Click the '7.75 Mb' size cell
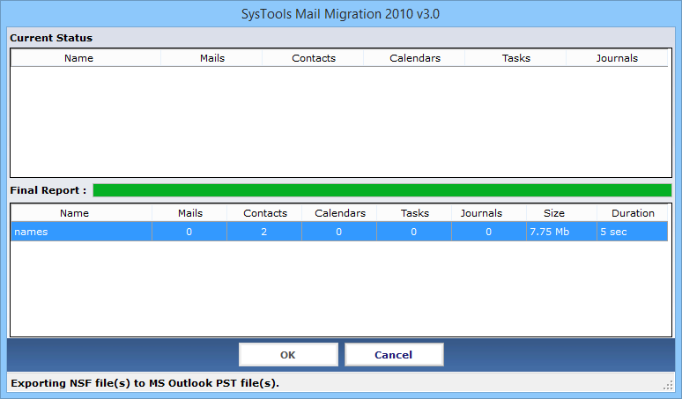 tap(561, 232)
